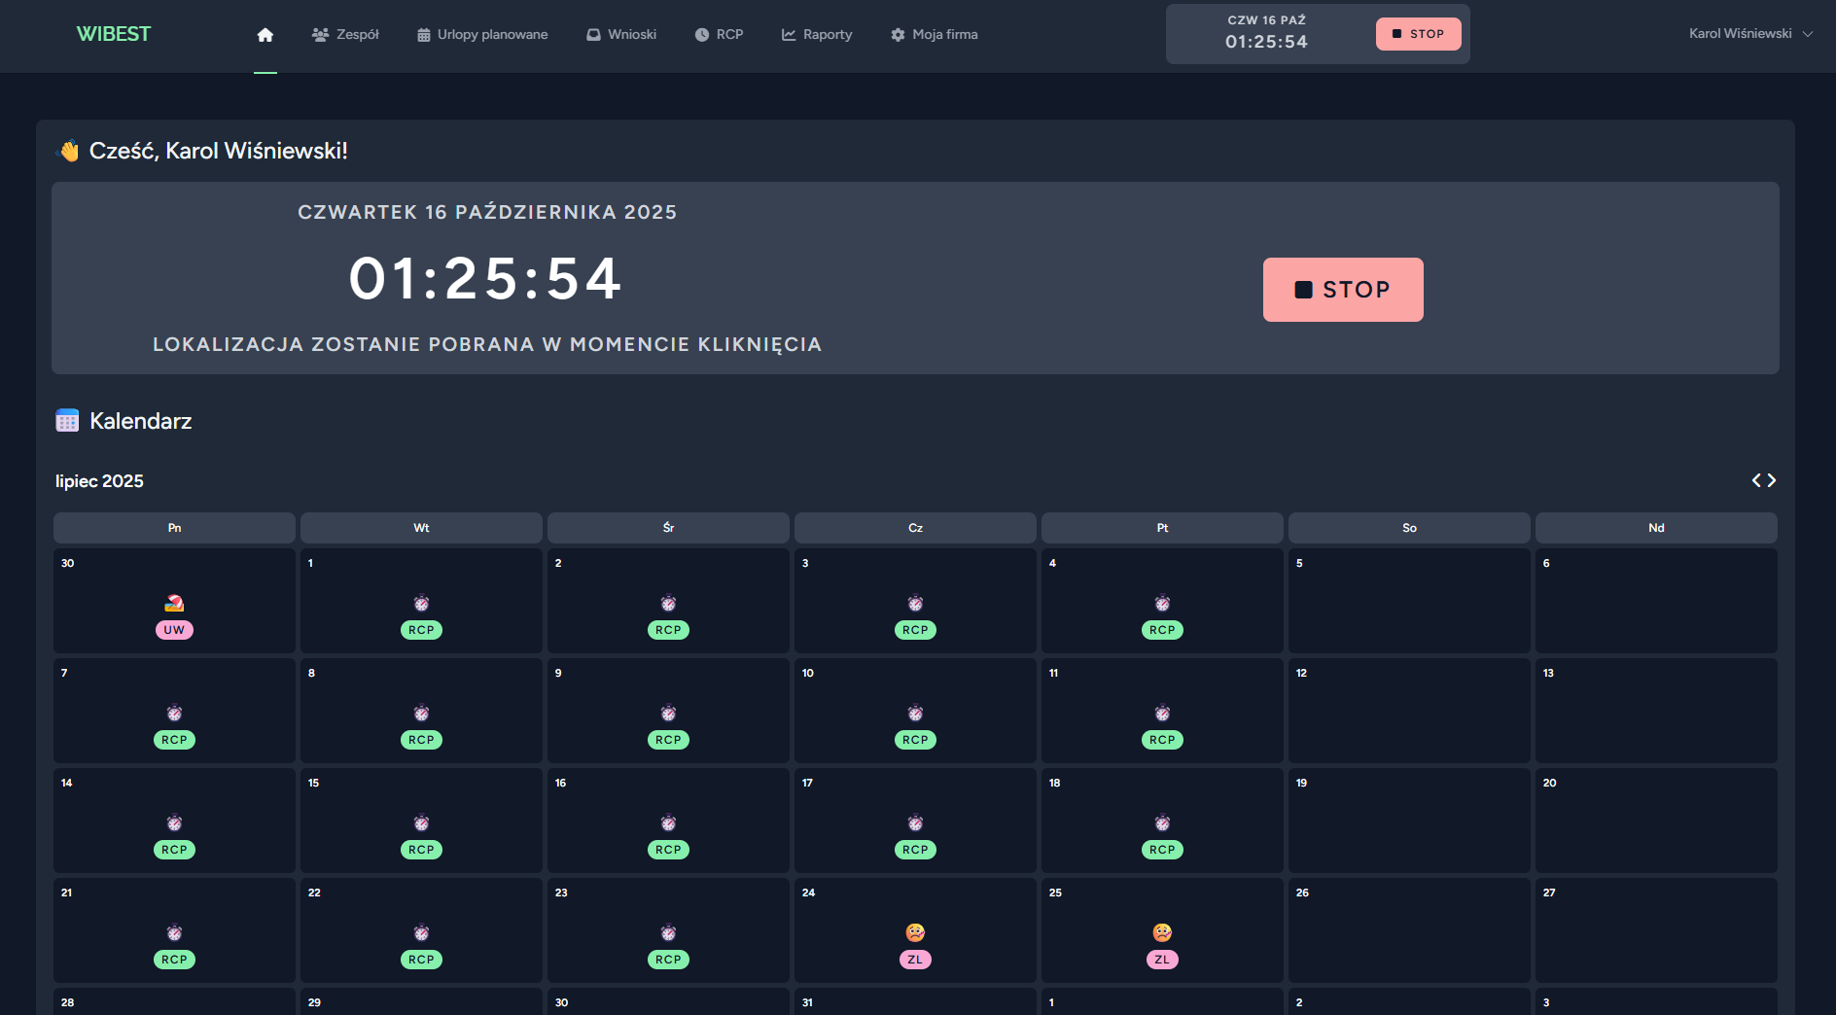Open Urlopy planowane page
Screen dimensions: 1836x1015
point(482,35)
